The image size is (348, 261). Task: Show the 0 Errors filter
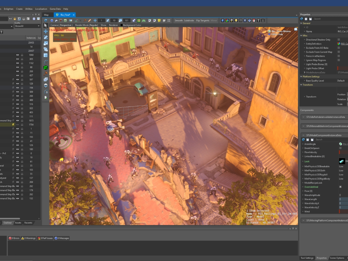pos(14,238)
